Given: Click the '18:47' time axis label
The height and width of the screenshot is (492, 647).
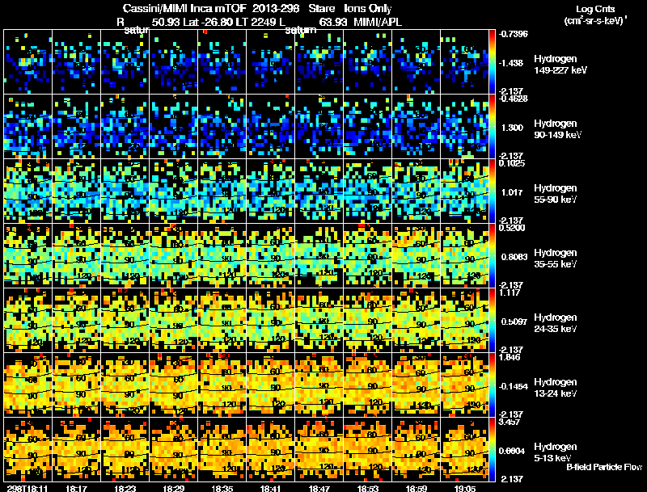Looking at the screenshot, I should [x=319, y=488].
